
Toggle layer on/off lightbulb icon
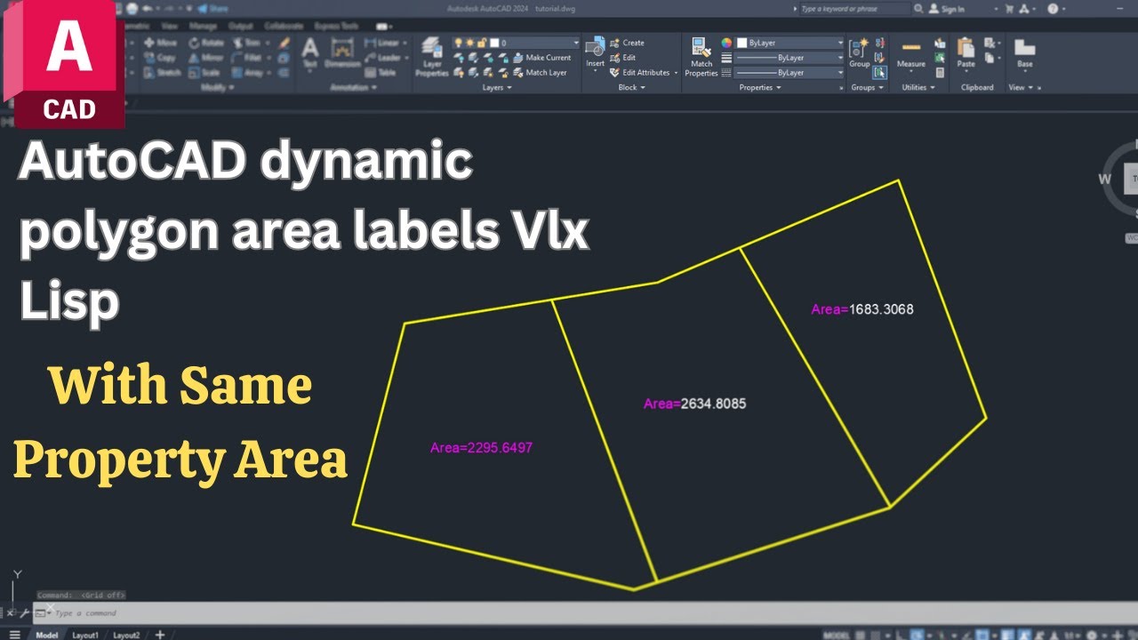458,43
